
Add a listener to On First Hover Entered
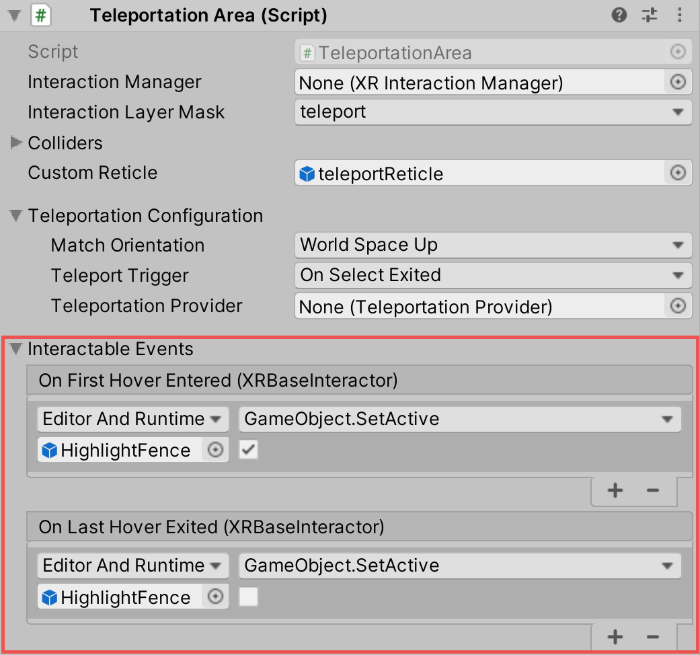tap(615, 490)
